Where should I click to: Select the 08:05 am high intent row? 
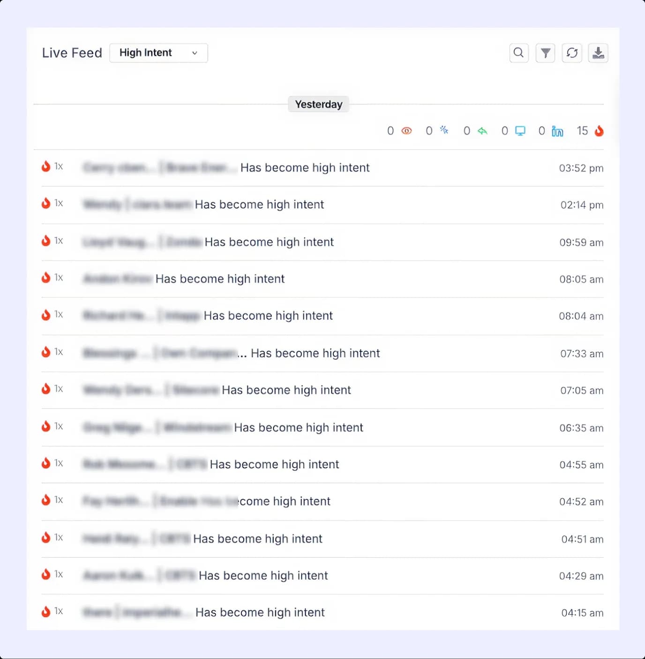220,279
